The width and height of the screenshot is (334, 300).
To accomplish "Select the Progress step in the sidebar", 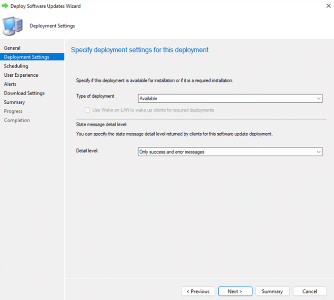I will [13, 111].
